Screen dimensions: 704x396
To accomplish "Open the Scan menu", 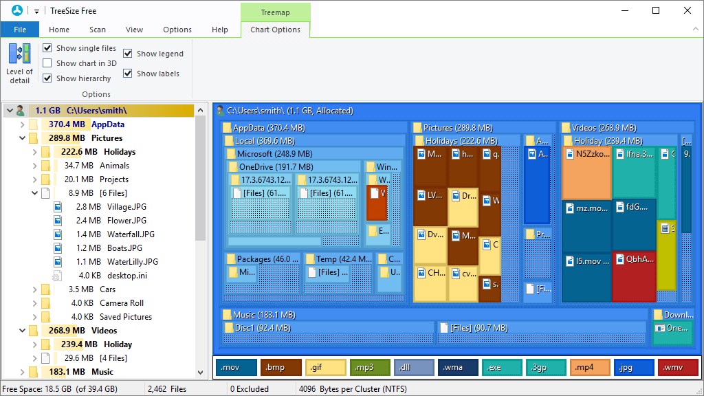I will 97,30.
